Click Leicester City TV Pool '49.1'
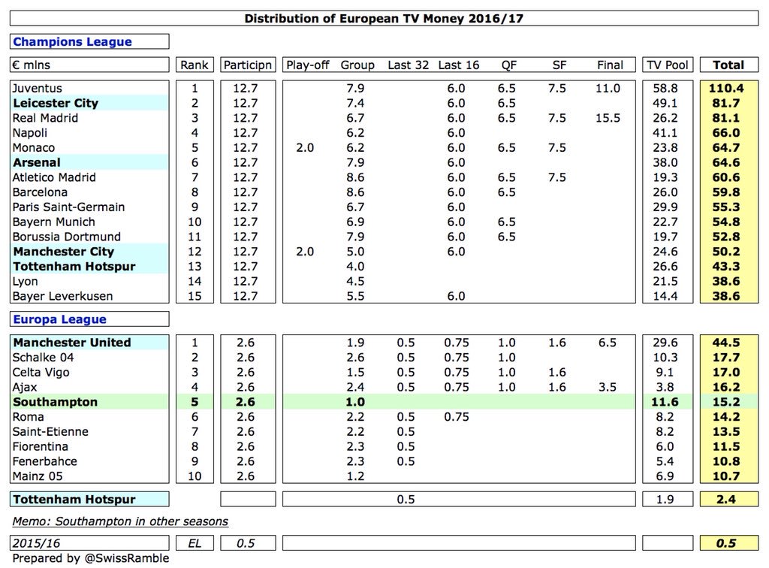The width and height of the screenshot is (769, 568). coord(665,103)
